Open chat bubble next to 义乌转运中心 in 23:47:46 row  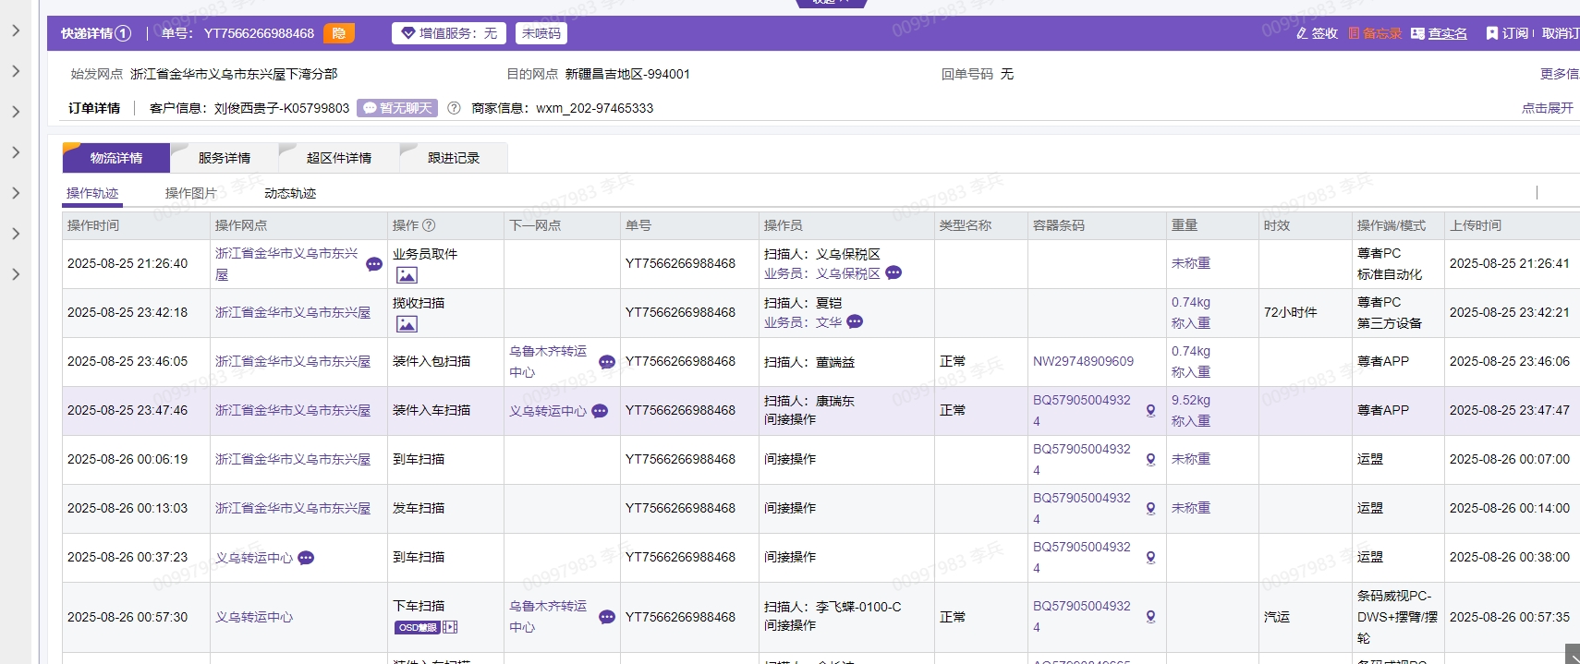click(x=600, y=411)
